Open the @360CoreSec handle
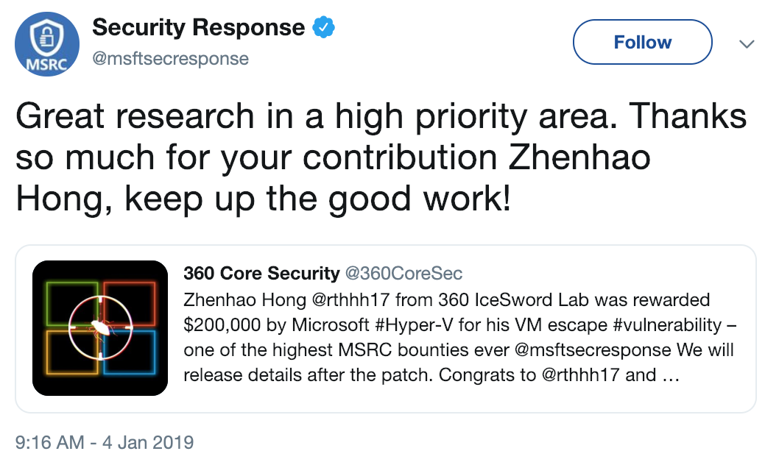This screenshot has width=779, height=465. (x=404, y=274)
